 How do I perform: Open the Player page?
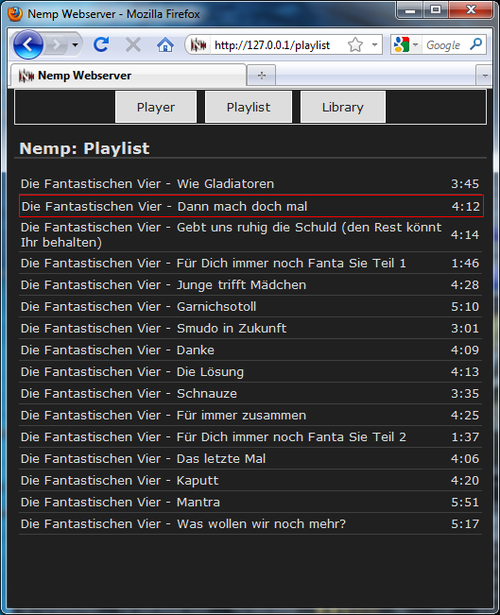156,107
